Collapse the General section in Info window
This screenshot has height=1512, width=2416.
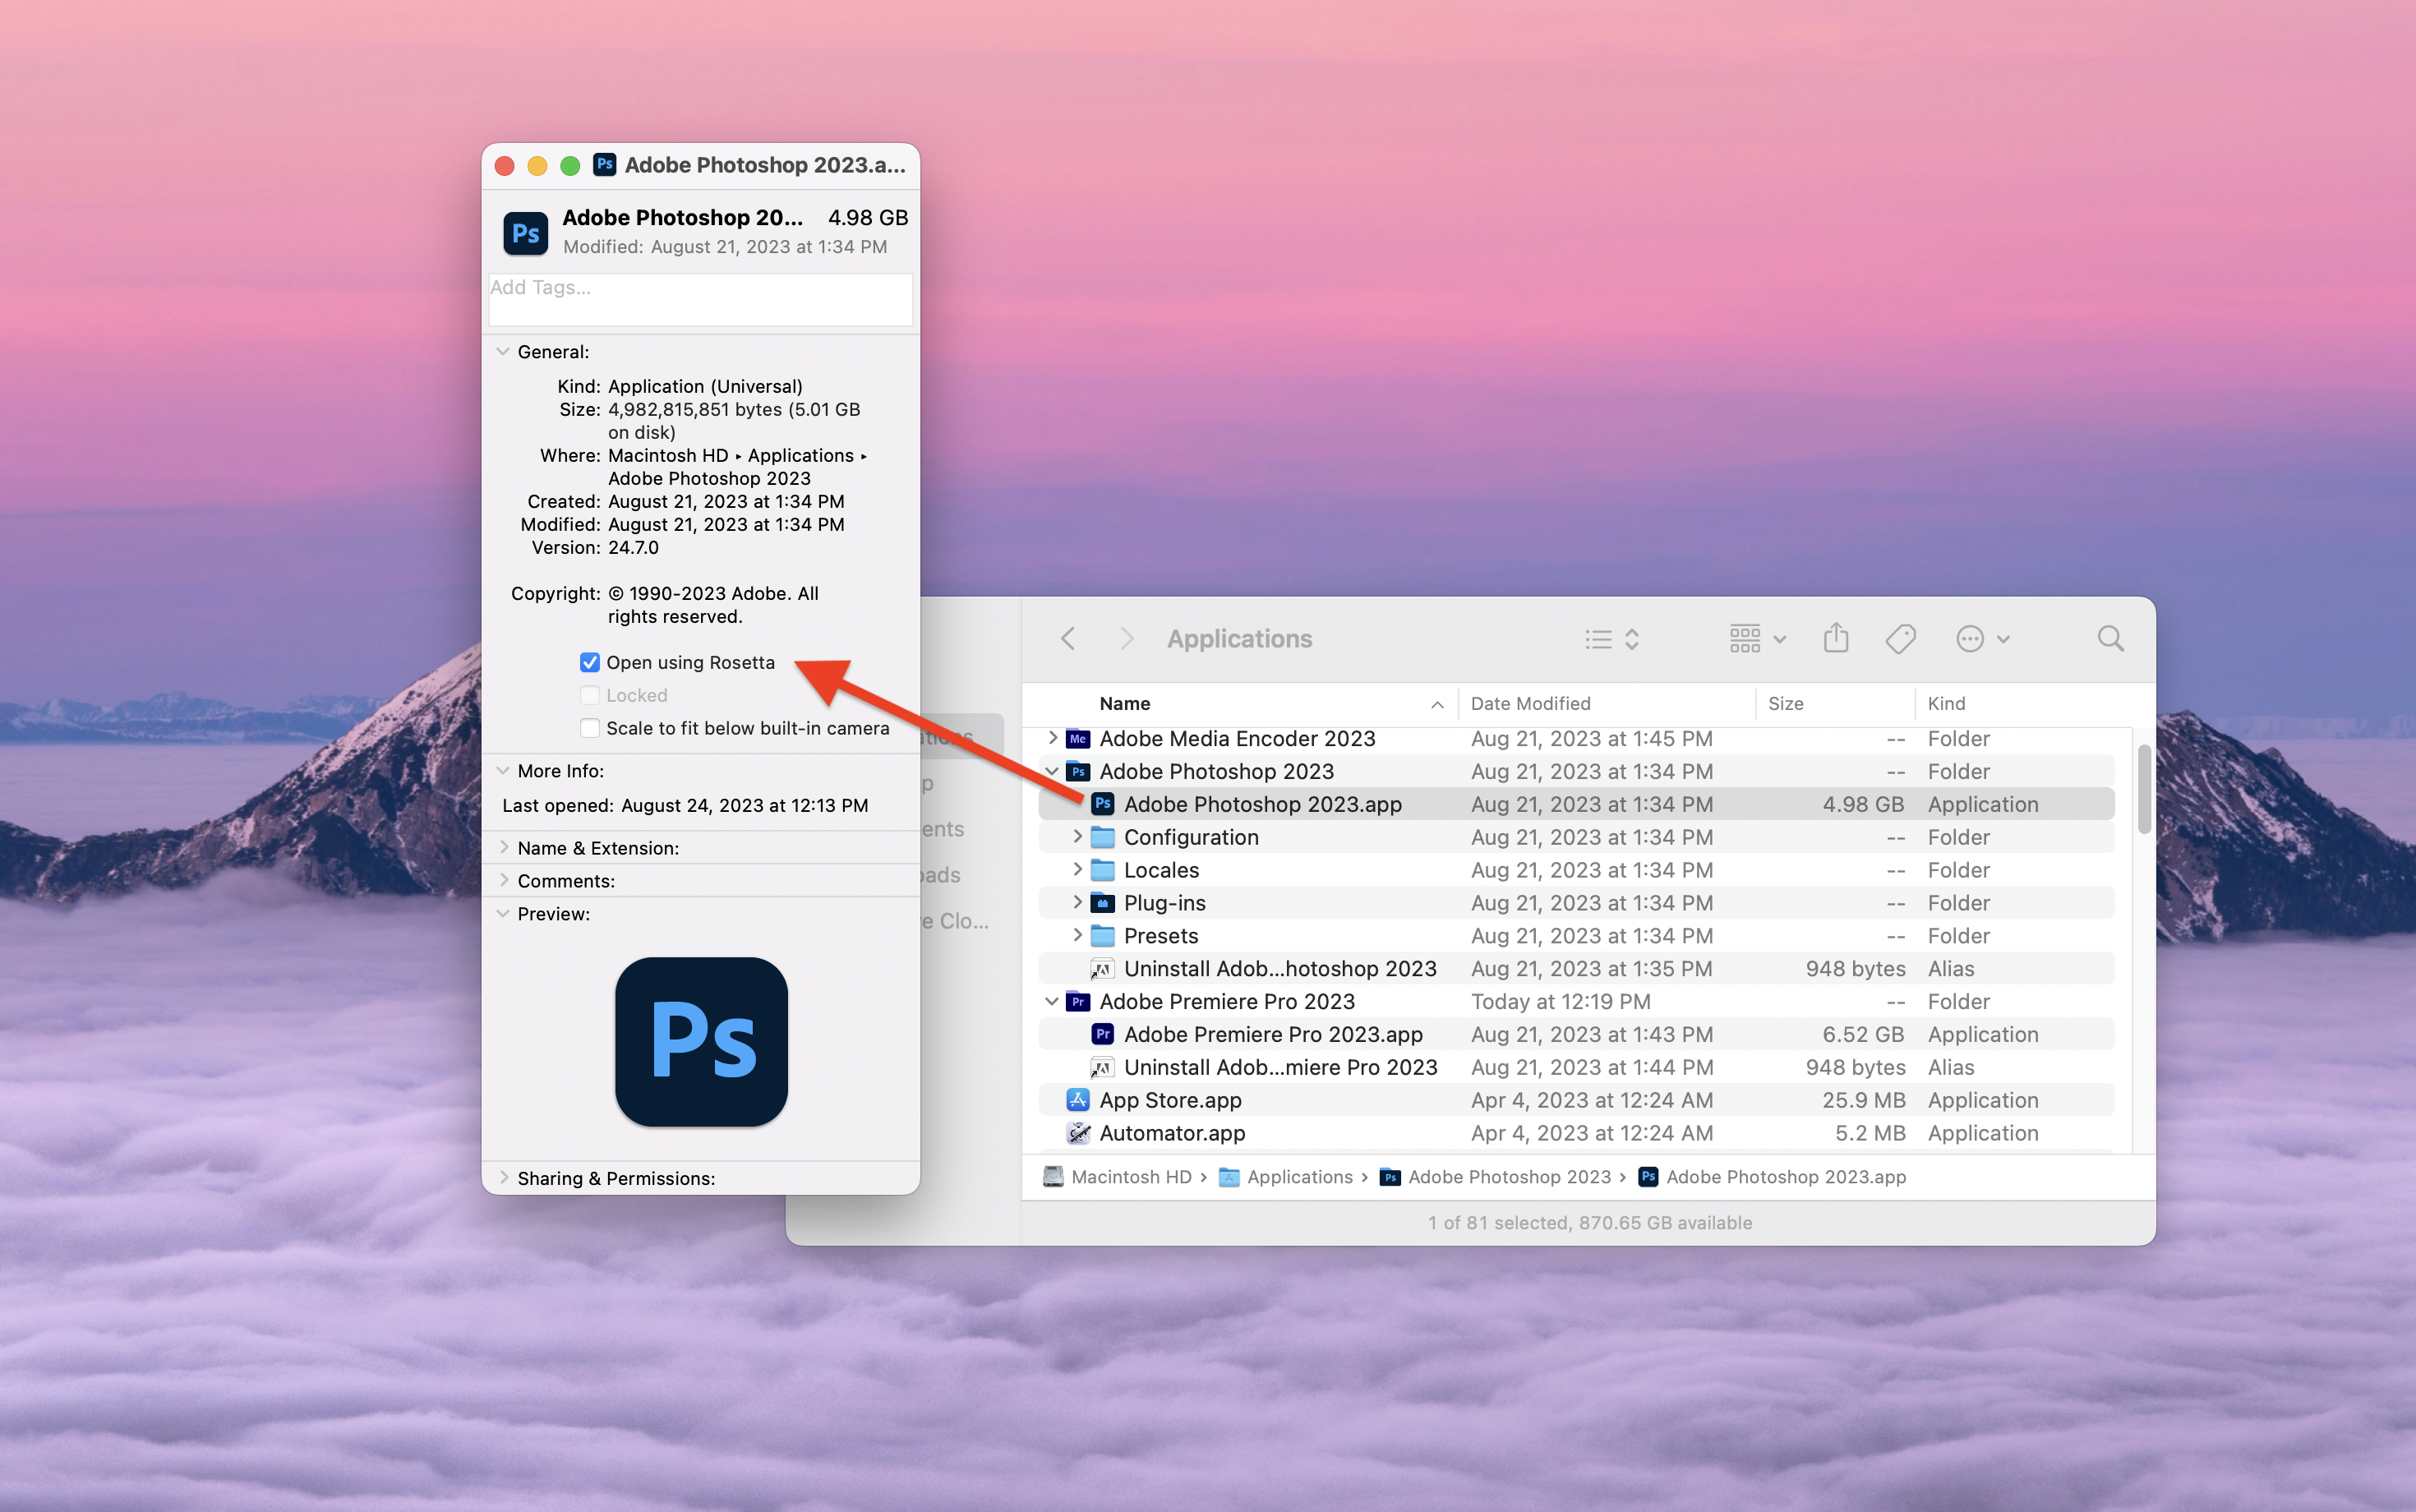click(503, 352)
